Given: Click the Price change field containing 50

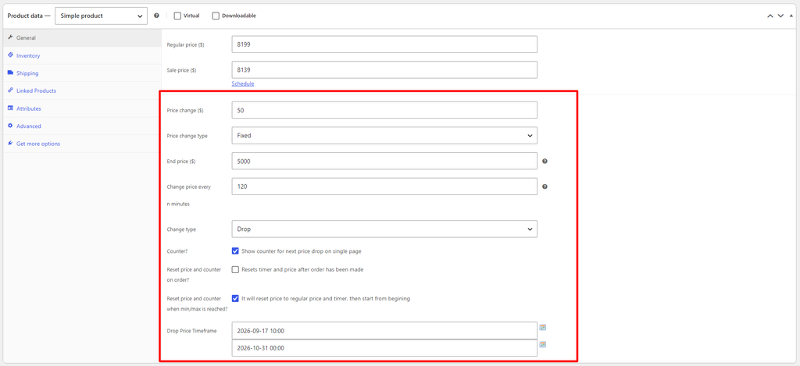Looking at the screenshot, I should [384, 110].
